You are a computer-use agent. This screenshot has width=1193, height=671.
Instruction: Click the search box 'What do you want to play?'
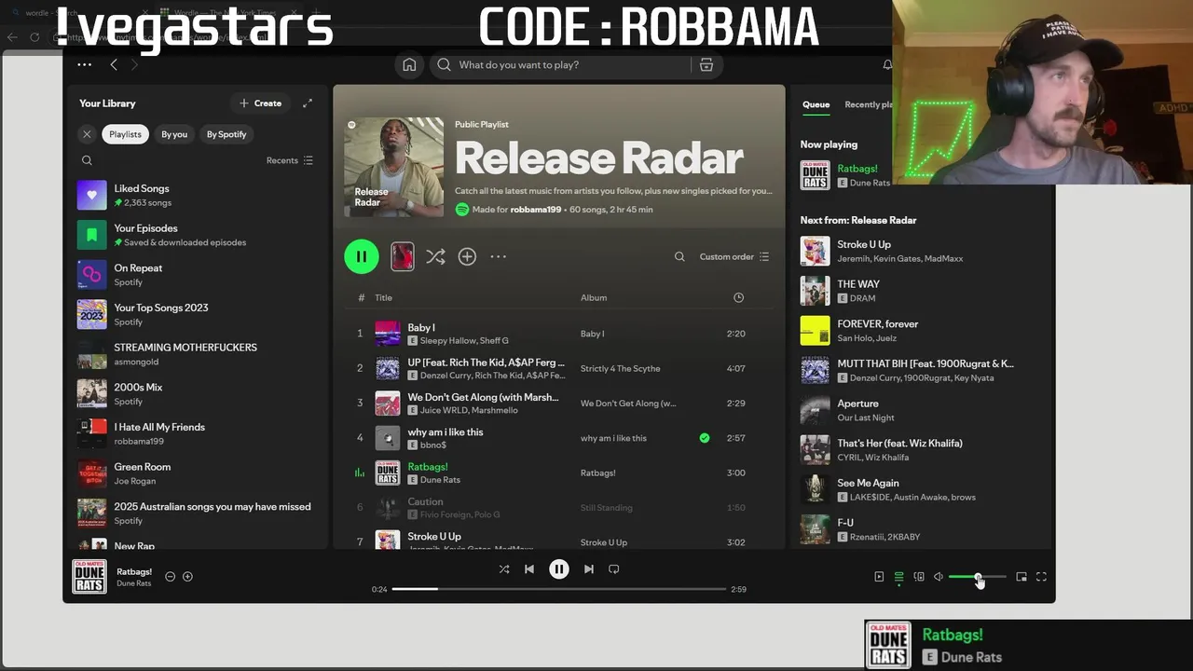pos(563,64)
